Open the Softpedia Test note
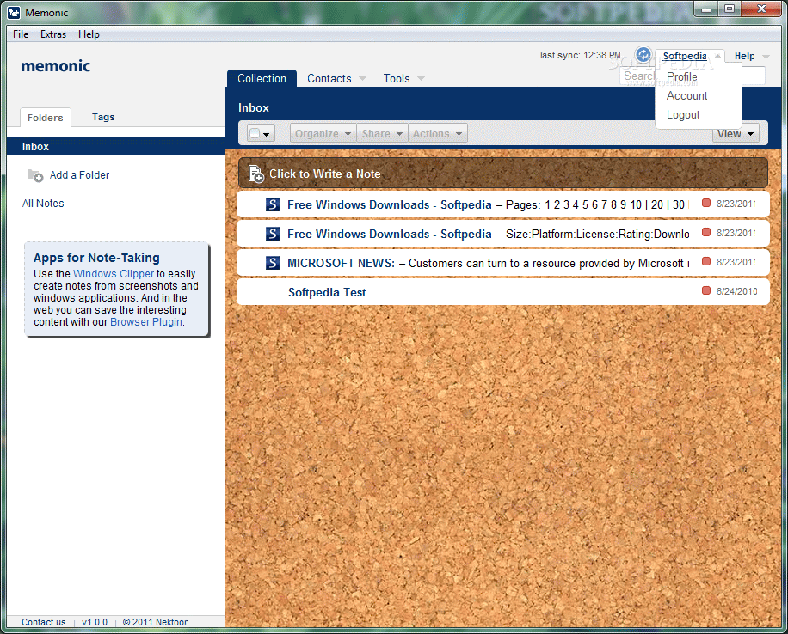 [x=503, y=291]
